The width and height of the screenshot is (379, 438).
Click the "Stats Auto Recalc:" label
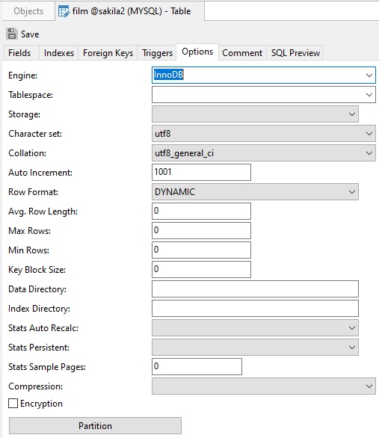(43, 328)
